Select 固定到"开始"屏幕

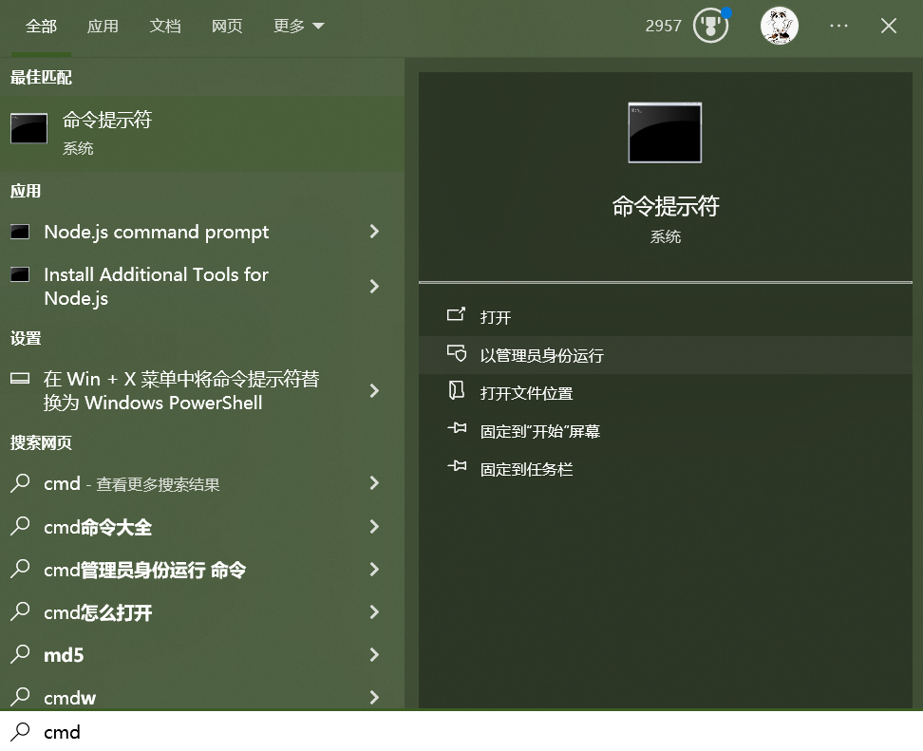point(665,431)
